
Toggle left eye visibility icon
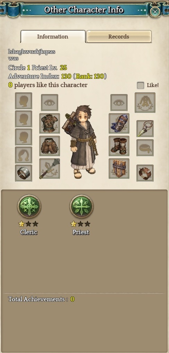pos(50,103)
